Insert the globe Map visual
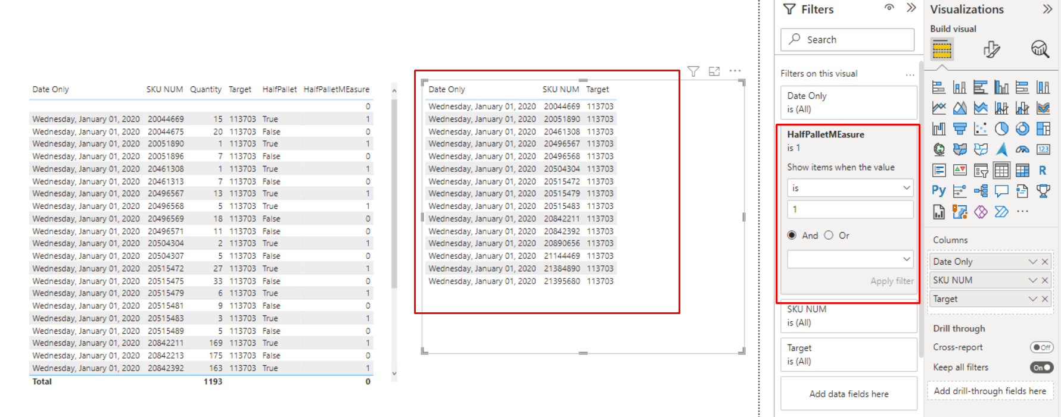The height and width of the screenshot is (417, 1061). click(939, 149)
